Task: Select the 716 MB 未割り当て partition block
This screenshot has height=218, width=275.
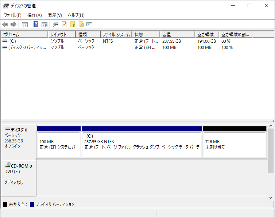Action: pyautogui.click(x=235, y=144)
